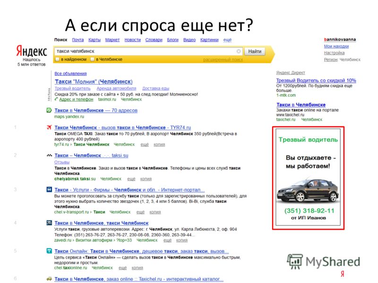Open 'Такси - Услуги - Фирмы' result title
Screen dimensions: 378x283
point(129,190)
